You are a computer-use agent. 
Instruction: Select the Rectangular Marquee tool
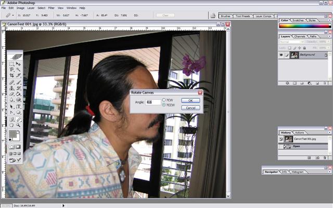(11, 64)
